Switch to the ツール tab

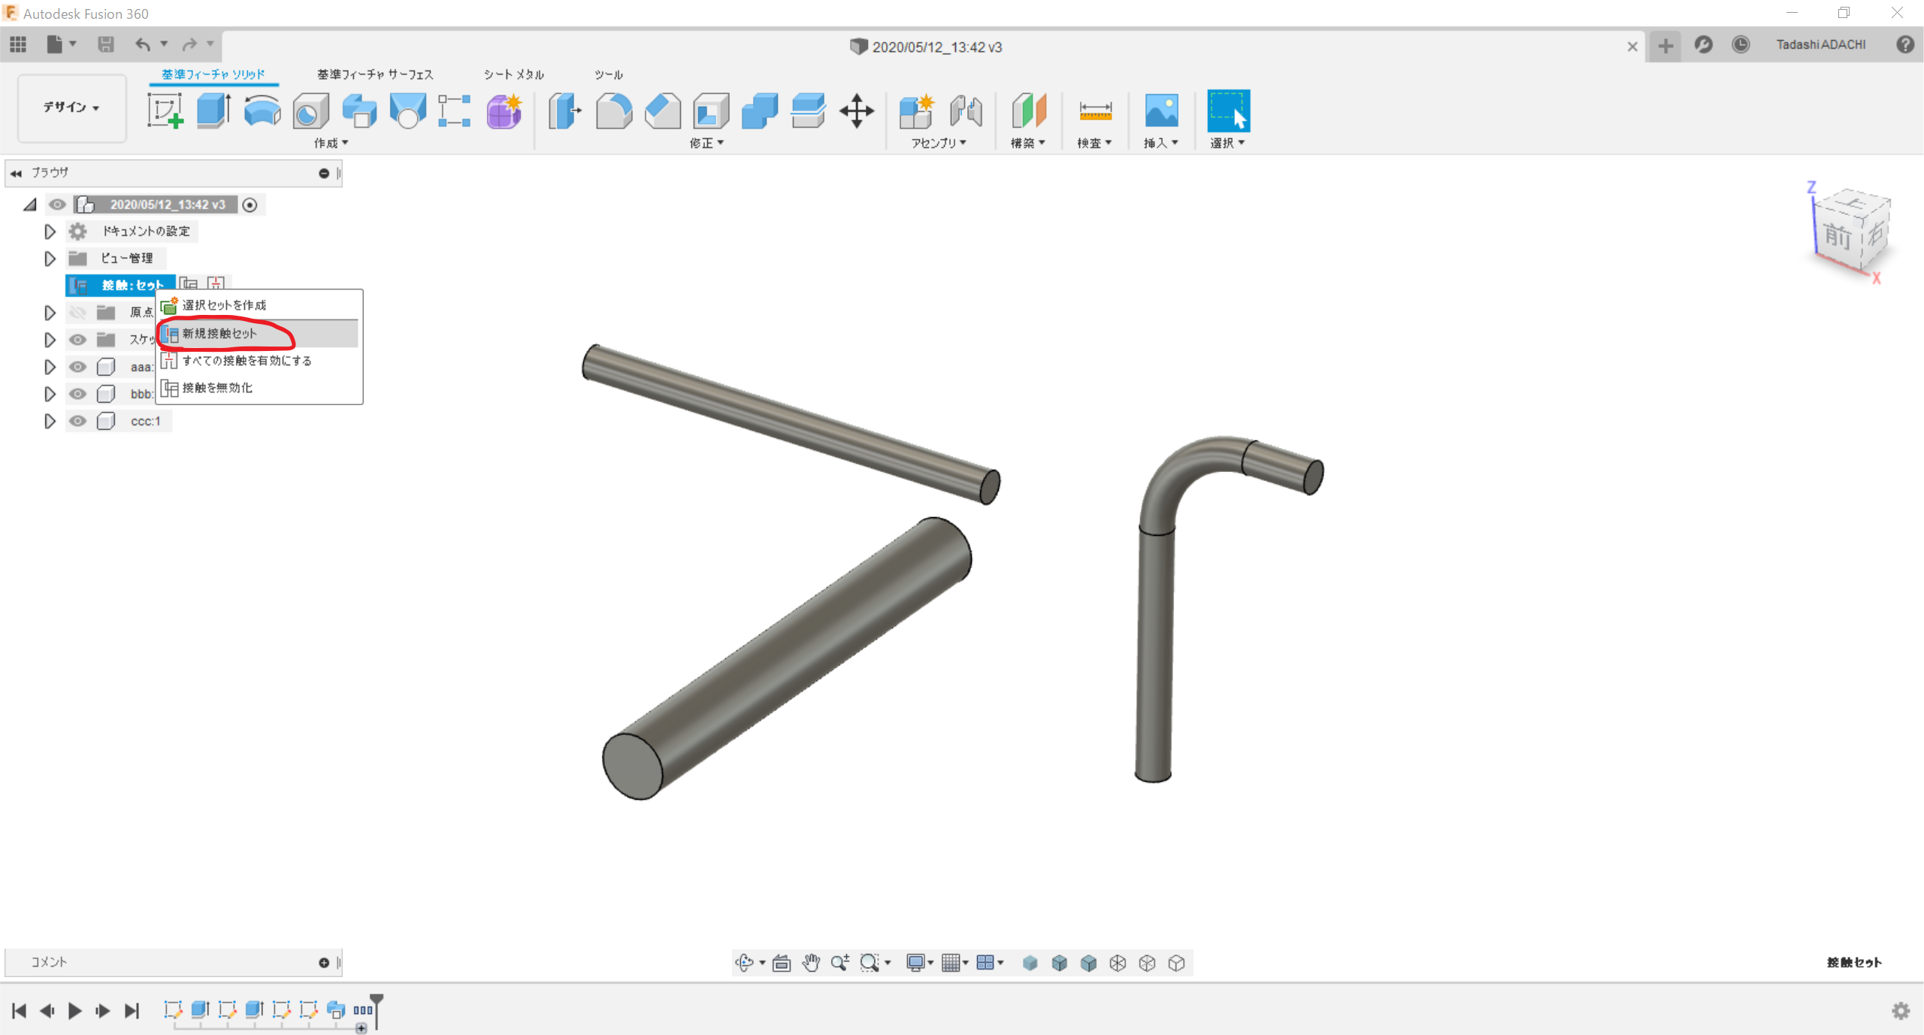609,74
